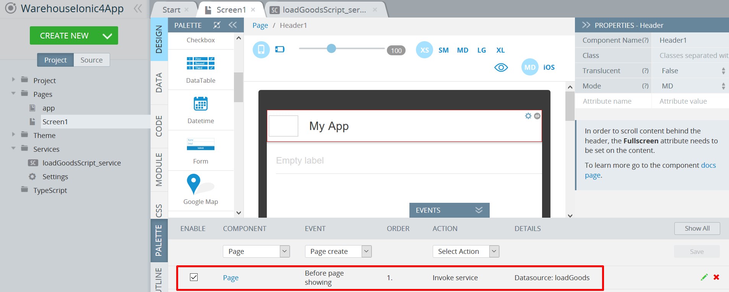The height and width of the screenshot is (292, 729).
Task: Uncheck the Page event enable checkbox
Action: click(194, 277)
